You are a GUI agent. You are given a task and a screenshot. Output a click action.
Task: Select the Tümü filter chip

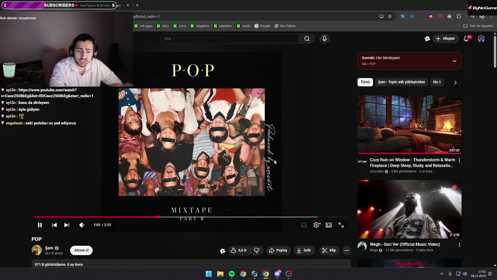click(x=365, y=82)
